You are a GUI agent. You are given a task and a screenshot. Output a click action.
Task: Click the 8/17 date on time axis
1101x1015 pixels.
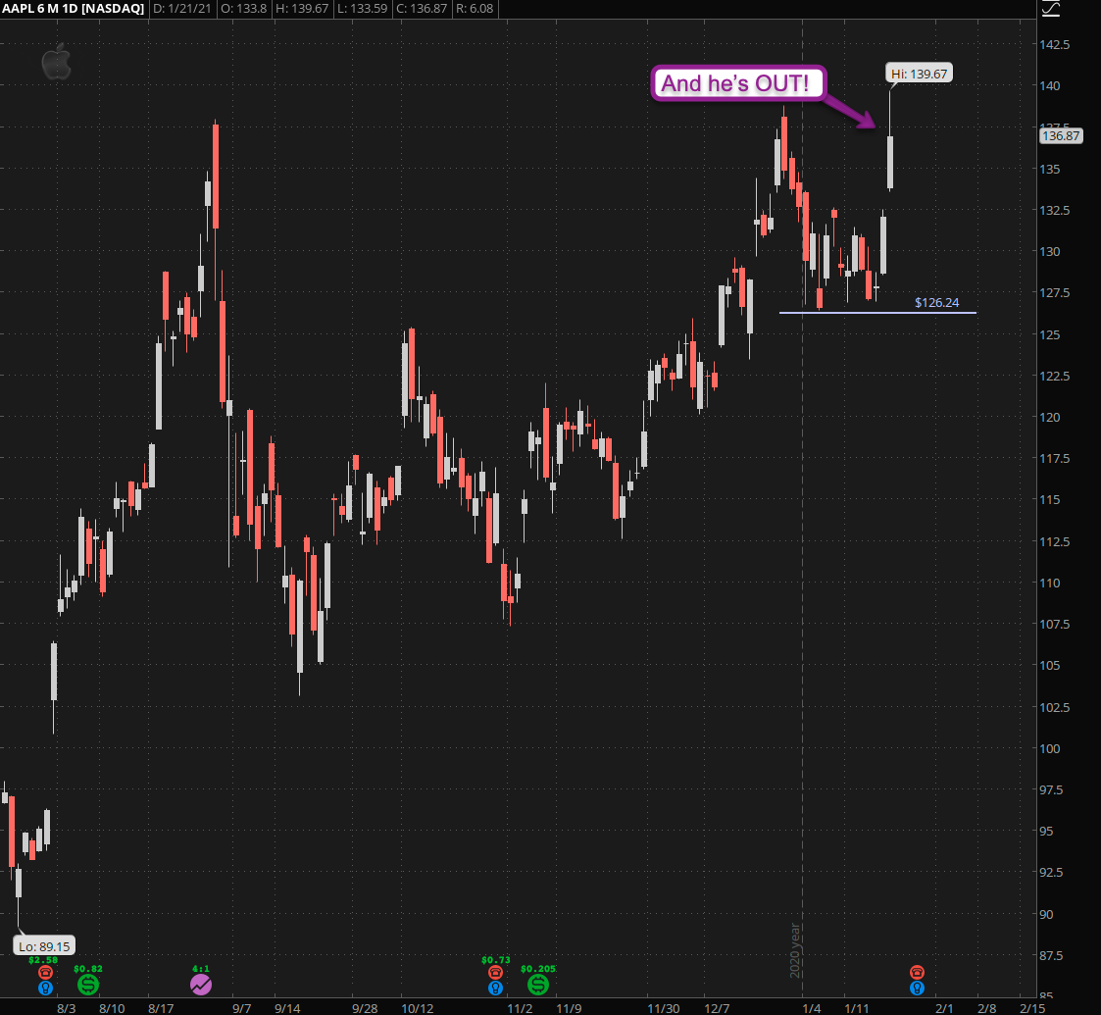pos(161,1009)
